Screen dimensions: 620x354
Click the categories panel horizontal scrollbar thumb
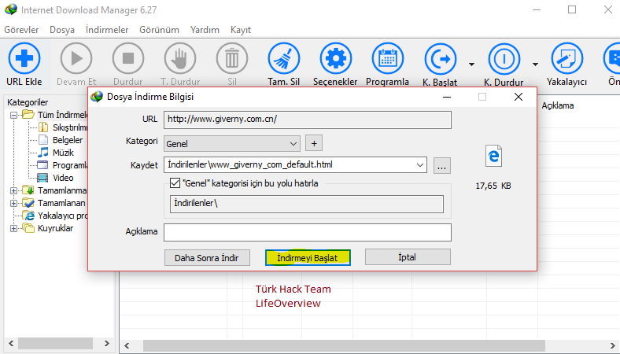click(55, 343)
